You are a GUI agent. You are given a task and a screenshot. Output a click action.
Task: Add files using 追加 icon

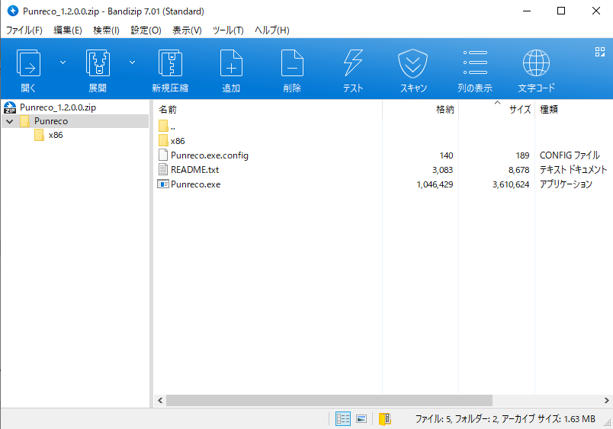(231, 70)
